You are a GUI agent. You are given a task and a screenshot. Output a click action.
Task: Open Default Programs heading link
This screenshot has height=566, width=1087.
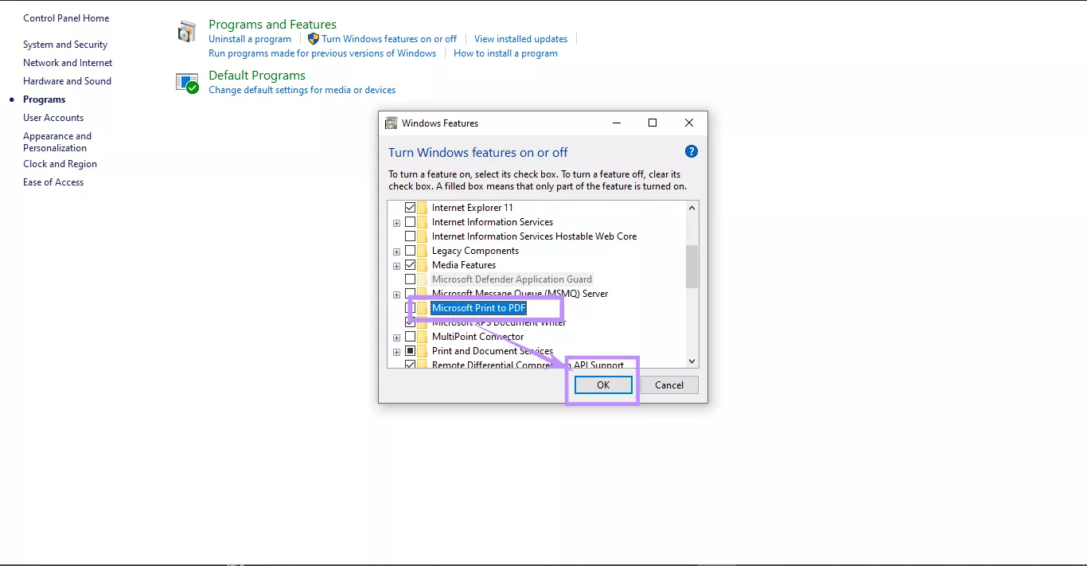(x=257, y=76)
